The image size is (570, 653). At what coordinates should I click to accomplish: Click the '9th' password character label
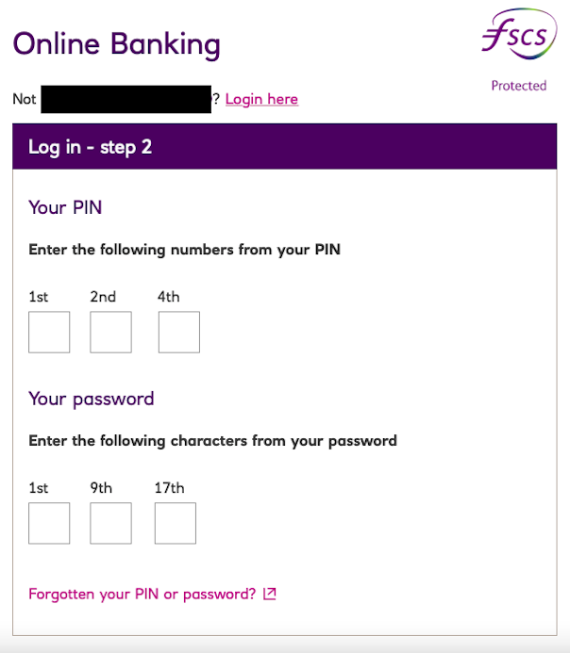pyautogui.click(x=101, y=488)
